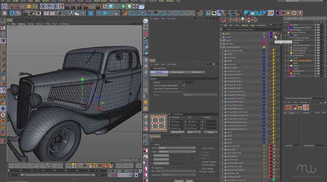This screenshot has height=182, width=327.
Task: Click the yellow layer swatch in Object manager
Action: pyautogui.click(x=264, y=47)
